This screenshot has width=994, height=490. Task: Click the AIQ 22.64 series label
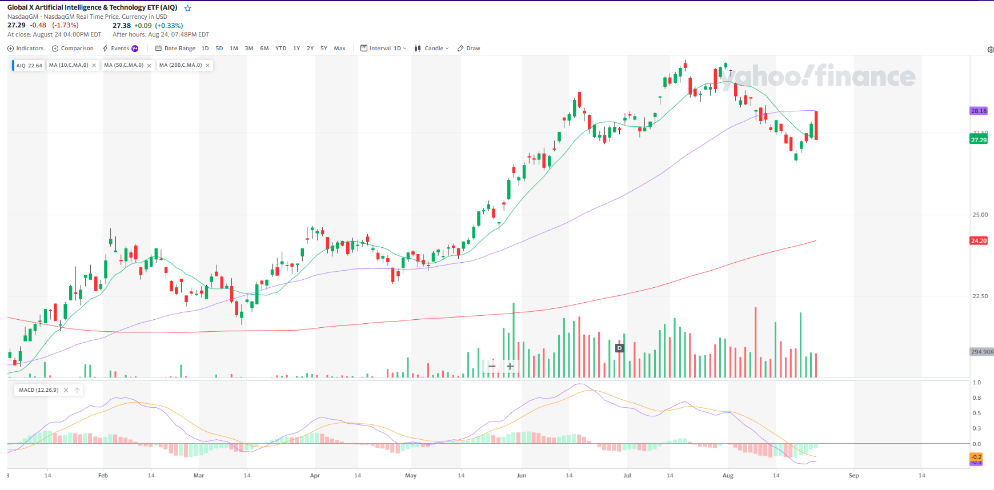29,65
